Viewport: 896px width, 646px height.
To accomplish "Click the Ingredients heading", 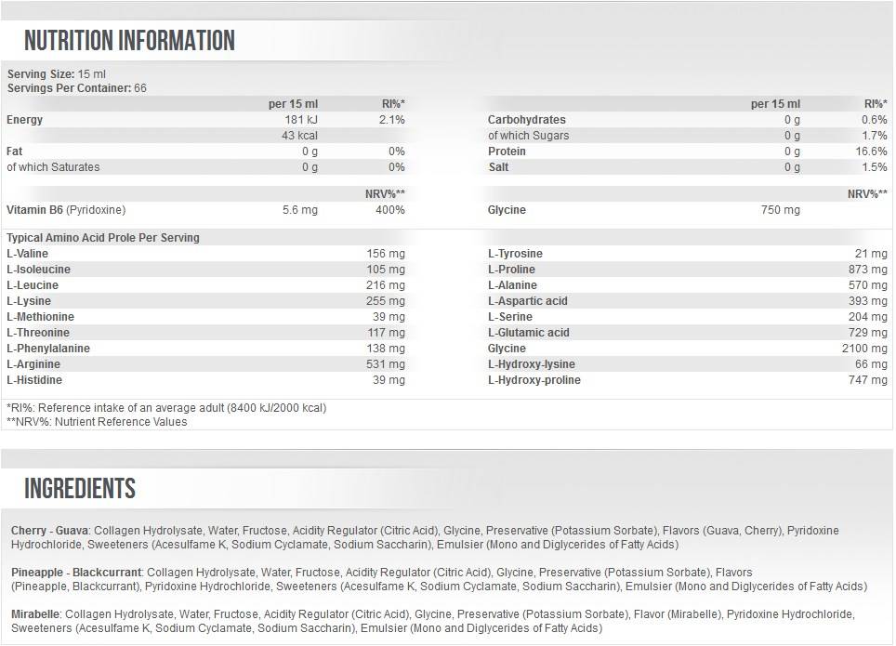I will pyautogui.click(x=80, y=488).
